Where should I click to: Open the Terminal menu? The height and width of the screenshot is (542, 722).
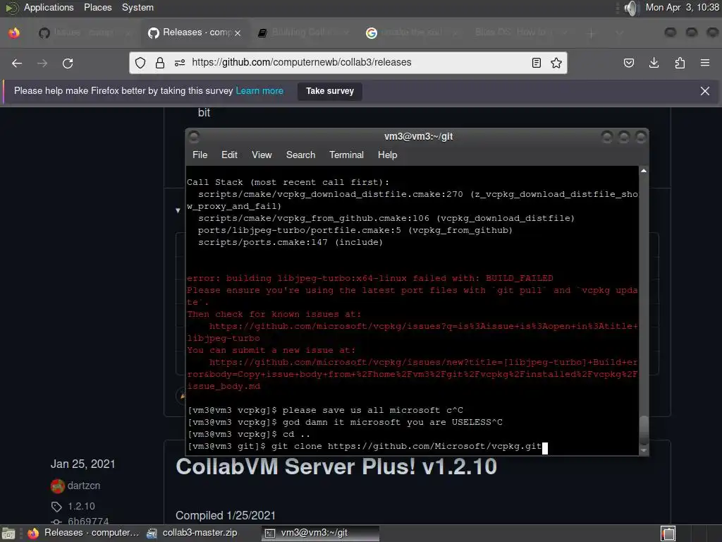pos(346,155)
